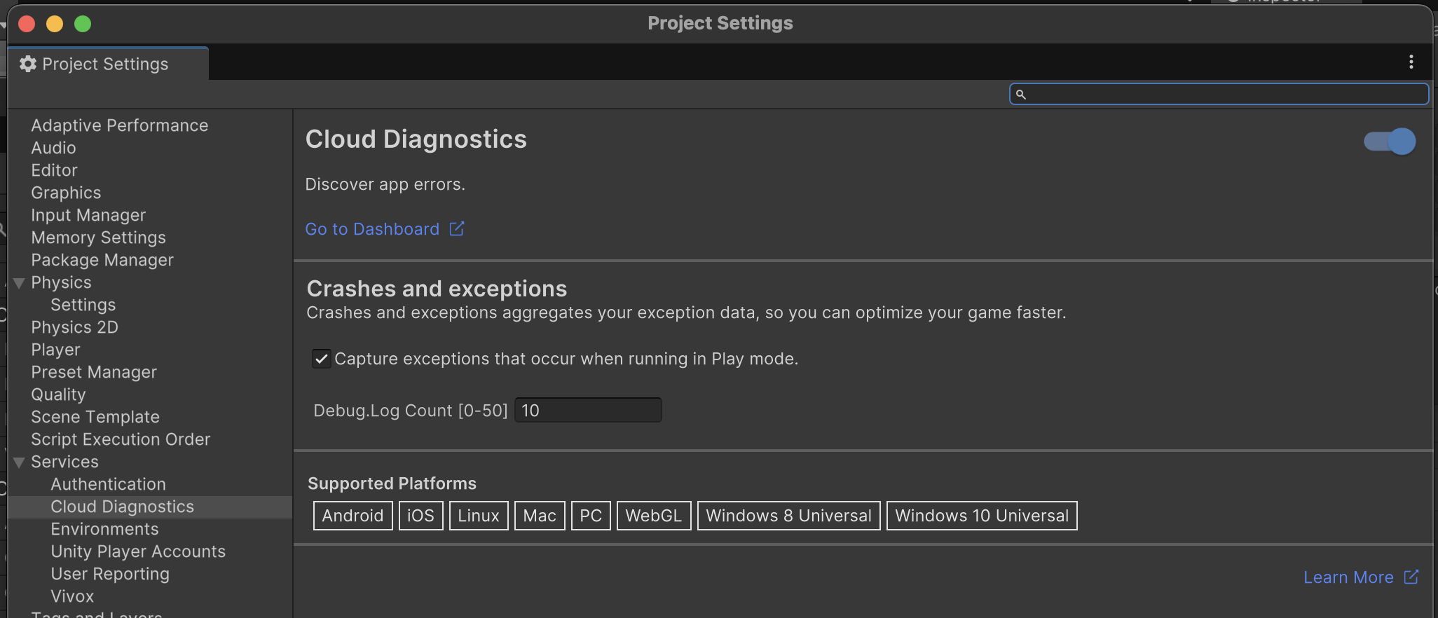This screenshot has width=1438, height=618.
Task: Click the Debug.Log Count input field
Action: (x=588, y=410)
